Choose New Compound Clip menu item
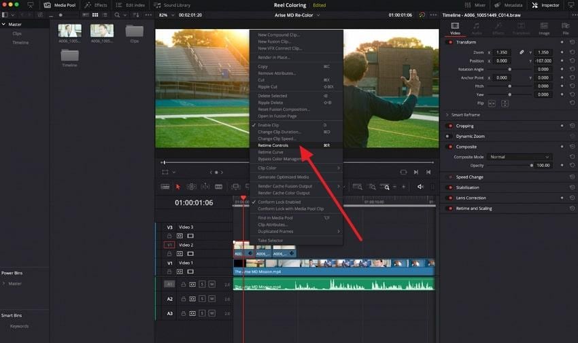The image size is (578, 343). 296,35
